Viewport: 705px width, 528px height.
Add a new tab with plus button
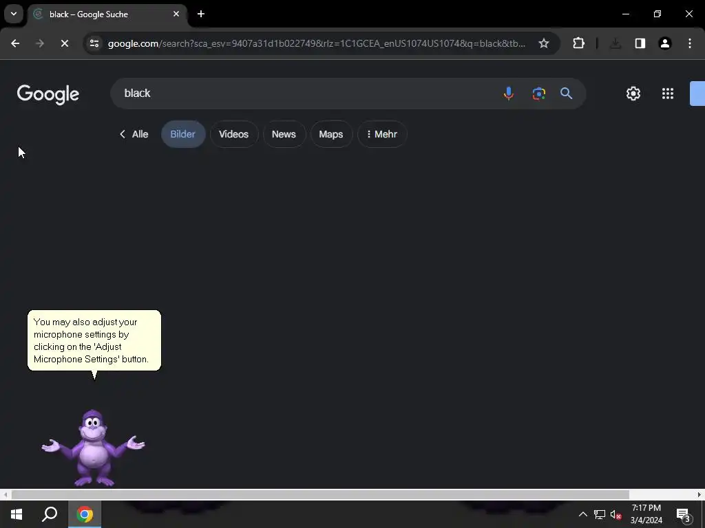(x=201, y=14)
